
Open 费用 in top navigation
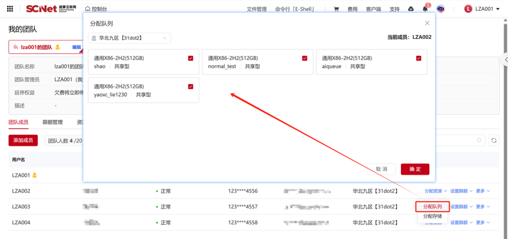pyautogui.click(x=352, y=9)
